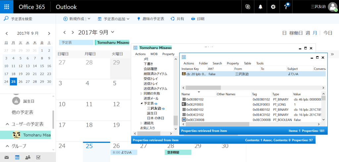
Task: Open Skype from the top bar
Action: tap(248, 7)
